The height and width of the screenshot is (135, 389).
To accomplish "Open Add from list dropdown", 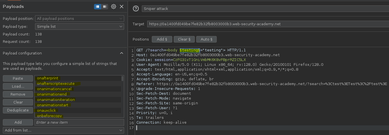I will pyautogui.click(x=64, y=130).
